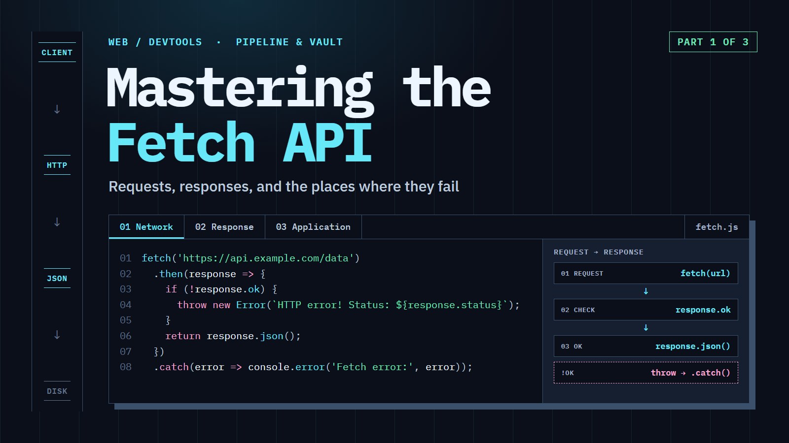Click the !OK throw → .catch() card

[x=646, y=373]
